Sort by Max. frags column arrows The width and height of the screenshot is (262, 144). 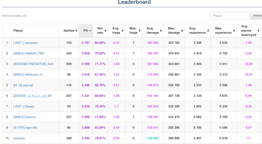click(140, 30)
